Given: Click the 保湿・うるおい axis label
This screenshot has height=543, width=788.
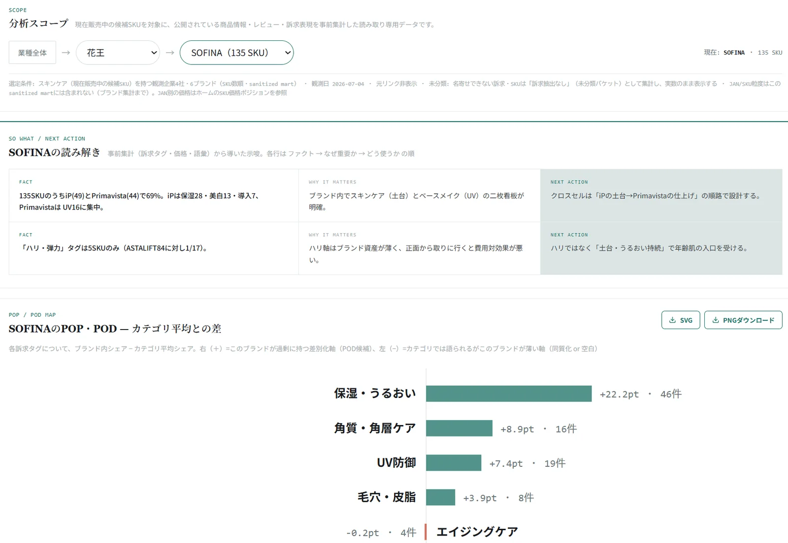Looking at the screenshot, I should click(x=375, y=393).
